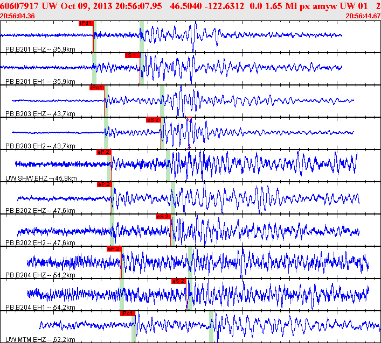Click the end time 20:56:44.67
This screenshot has height=343, width=381.
coord(363,16)
